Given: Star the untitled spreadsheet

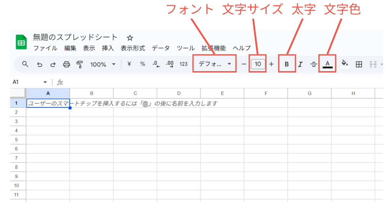Looking at the screenshot, I should (130, 38).
